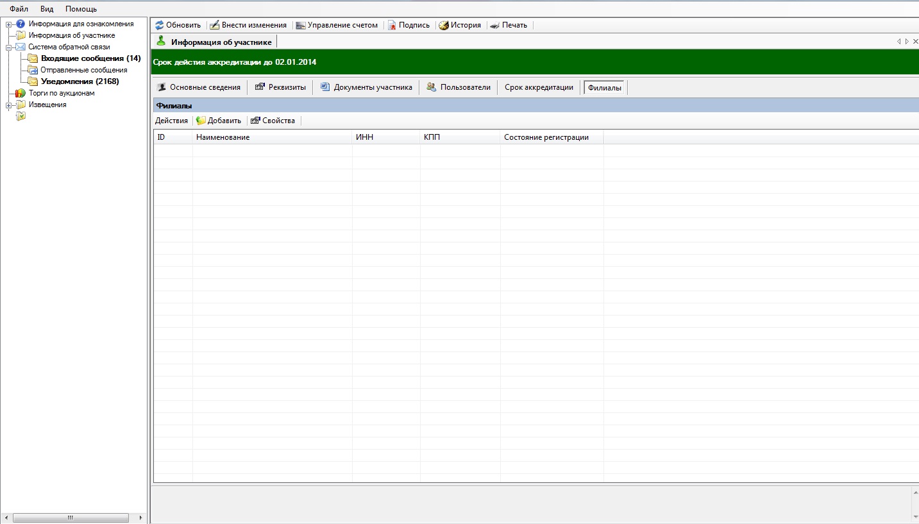
Task: Click the Входящие сообщения mail icon
Action: pos(33,58)
